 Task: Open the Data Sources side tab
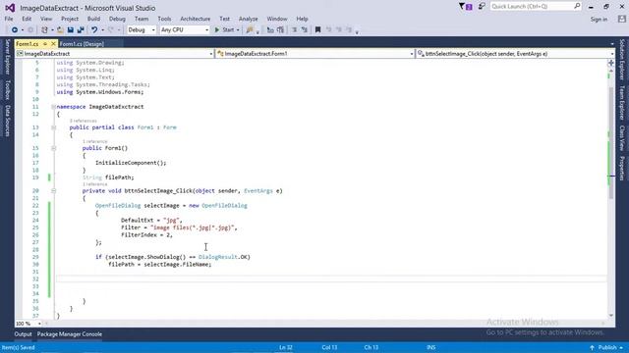8,121
